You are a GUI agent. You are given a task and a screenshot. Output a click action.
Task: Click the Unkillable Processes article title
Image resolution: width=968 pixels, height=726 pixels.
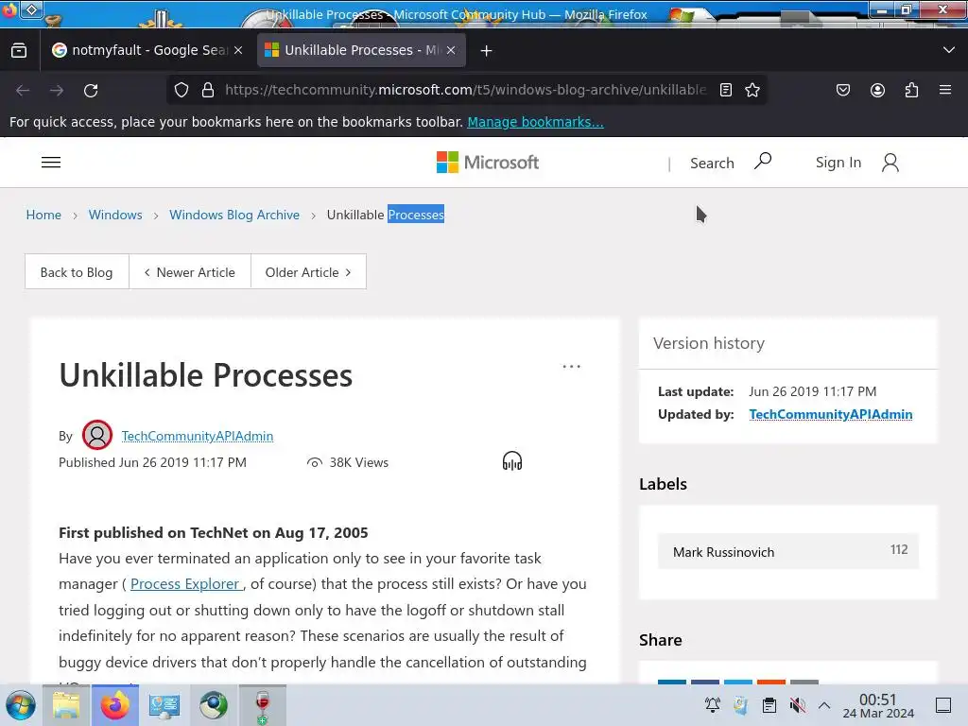(205, 374)
